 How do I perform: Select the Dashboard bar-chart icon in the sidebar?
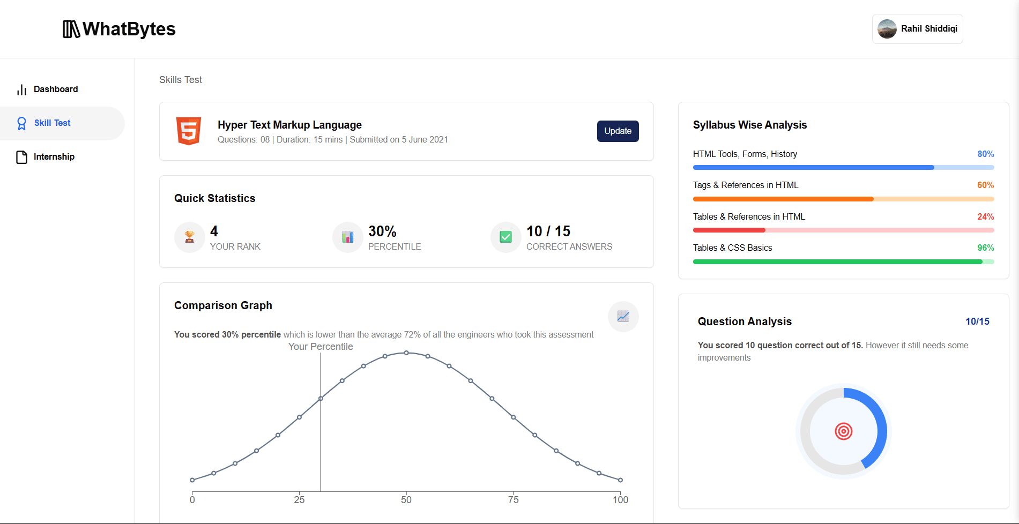coord(21,89)
